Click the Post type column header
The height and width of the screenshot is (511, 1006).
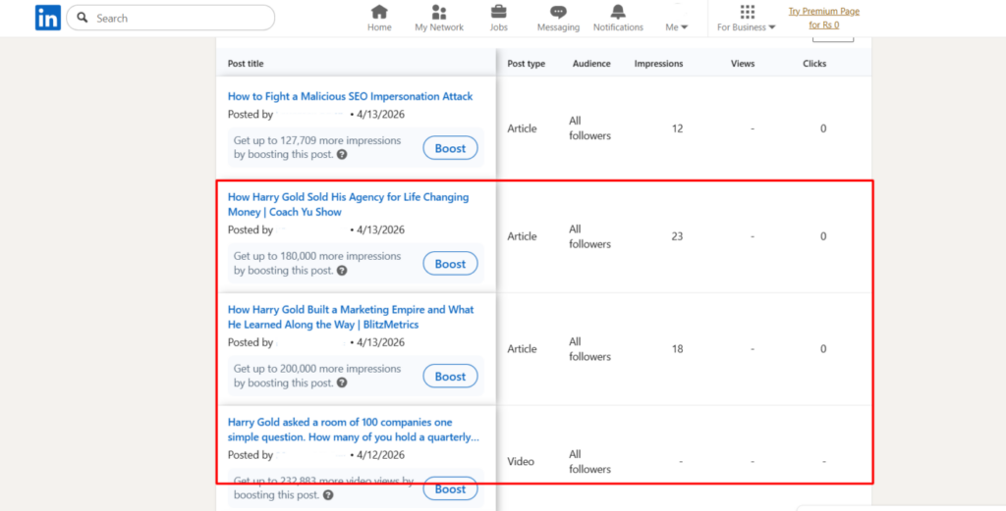click(x=527, y=64)
